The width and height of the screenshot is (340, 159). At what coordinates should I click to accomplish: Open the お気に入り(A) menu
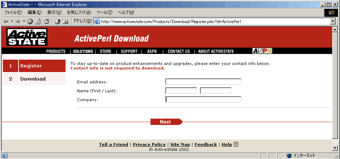point(79,12)
